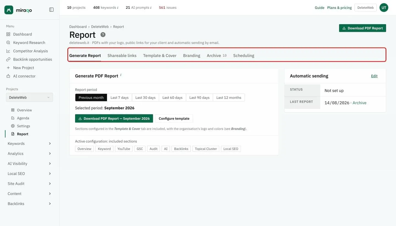Select the Last 60 days period
The image size is (396, 226).
pyautogui.click(x=172, y=97)
